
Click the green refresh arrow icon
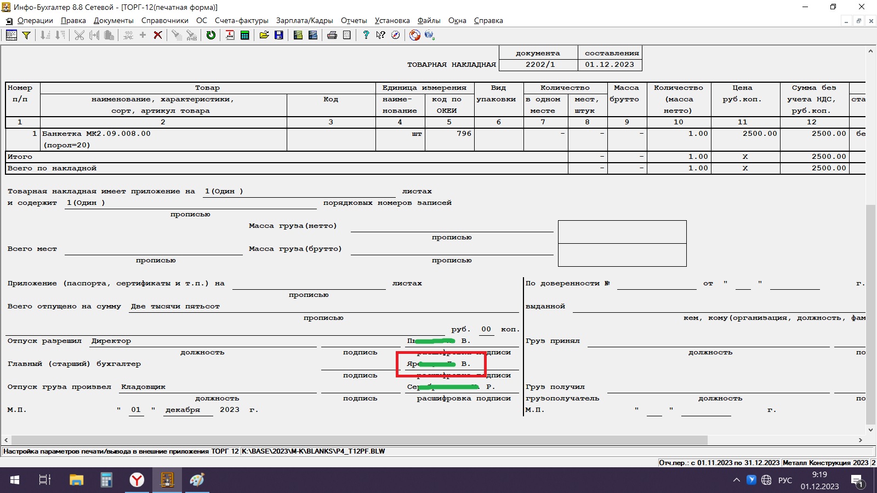pyautogui.click(x=211, y=35)
